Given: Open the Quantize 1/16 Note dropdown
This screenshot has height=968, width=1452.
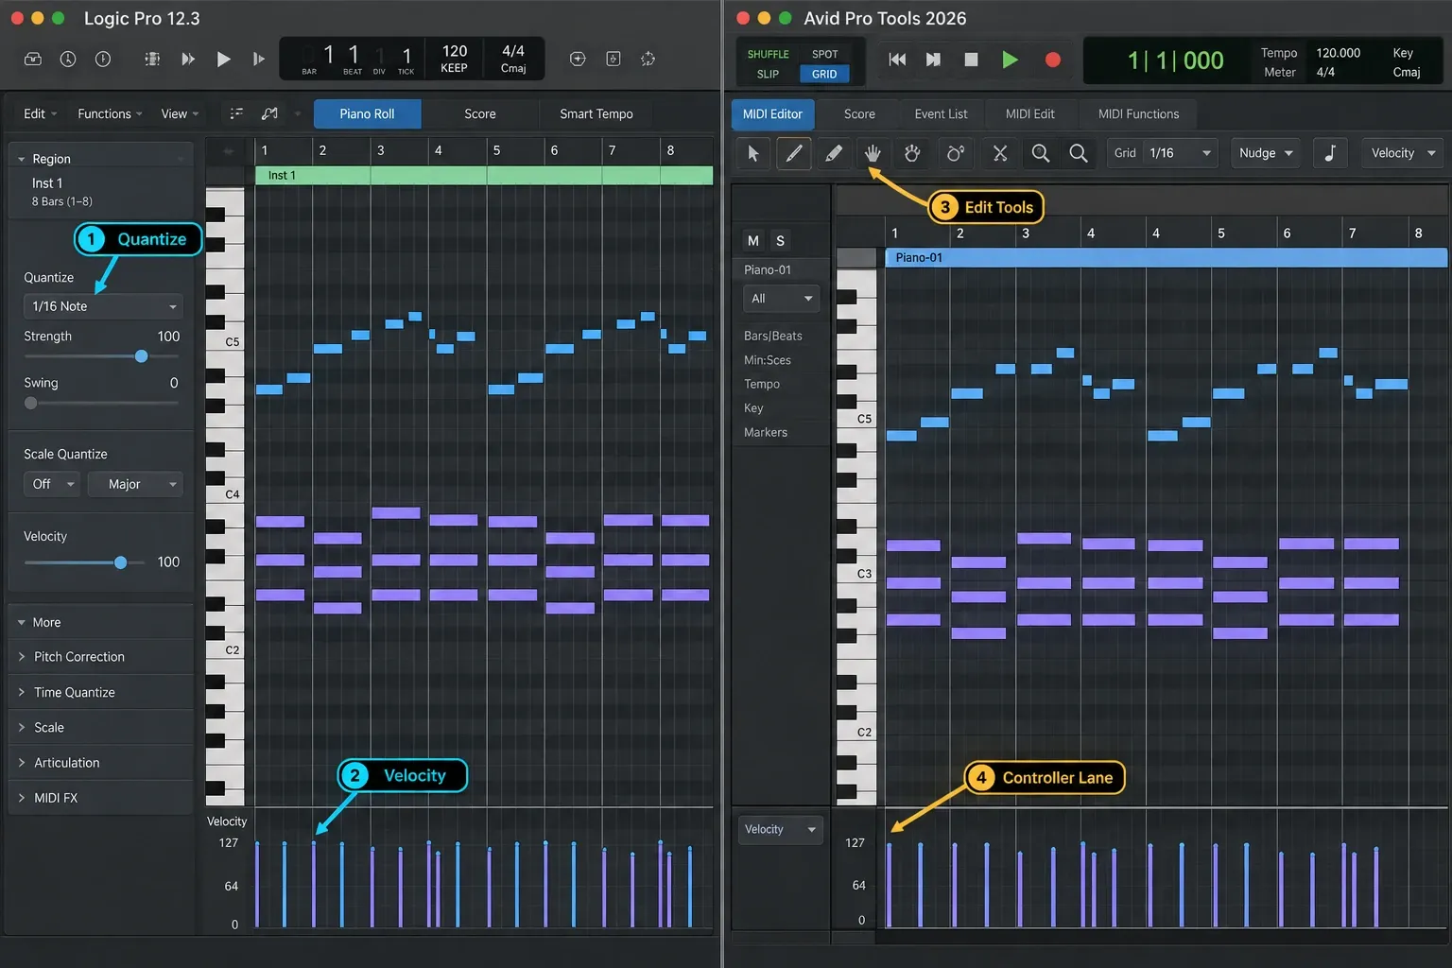Looking at the screenshot, I should (x=102, y=306).
